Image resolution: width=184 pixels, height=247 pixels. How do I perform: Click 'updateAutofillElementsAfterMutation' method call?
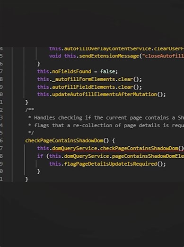[x=105, y=95]
